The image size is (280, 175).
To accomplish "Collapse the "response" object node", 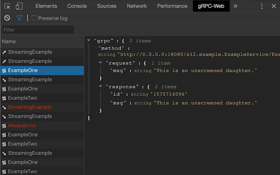I will click(x=100, y=87).
